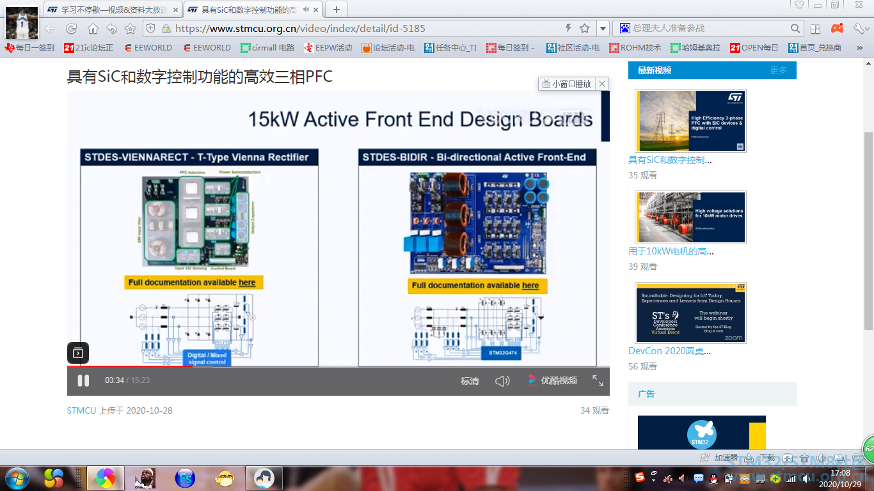Enter fullscreen mode in the video player
The height and width of the screenshot is (491, 874).
tap(598, 381)
